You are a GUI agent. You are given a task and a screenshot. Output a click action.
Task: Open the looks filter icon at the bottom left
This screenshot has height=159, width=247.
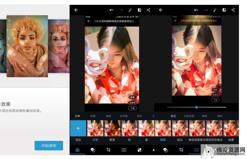pos(77,150)
